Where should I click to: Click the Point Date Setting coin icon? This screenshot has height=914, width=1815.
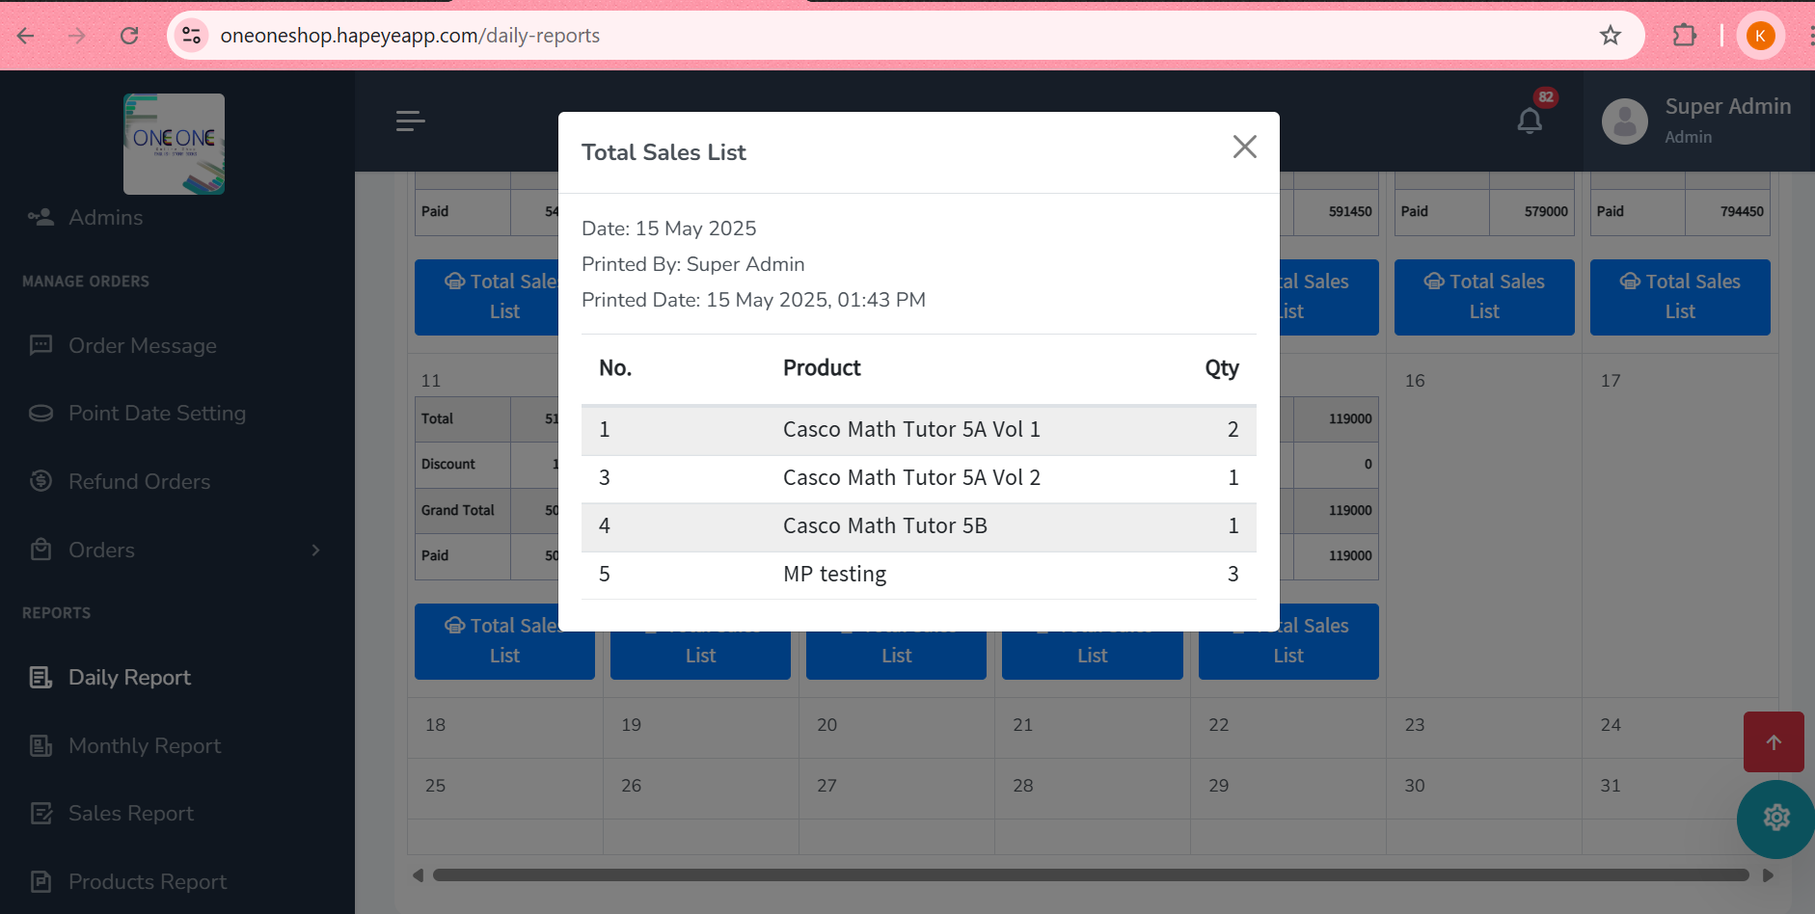41,413
